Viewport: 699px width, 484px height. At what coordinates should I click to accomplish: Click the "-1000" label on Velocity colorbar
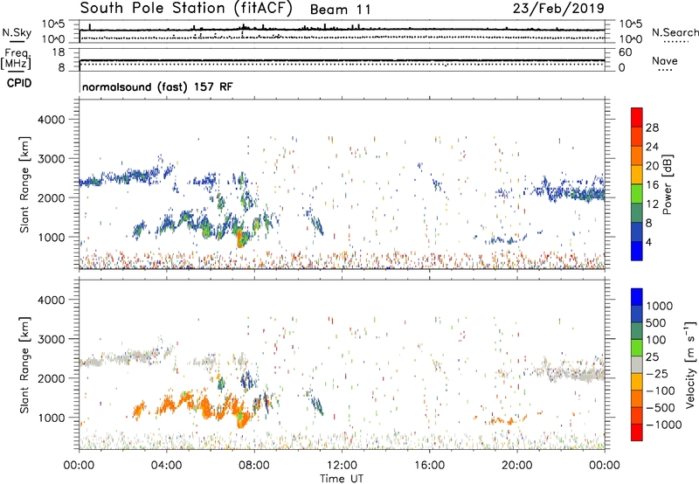[x=663, y=425]
